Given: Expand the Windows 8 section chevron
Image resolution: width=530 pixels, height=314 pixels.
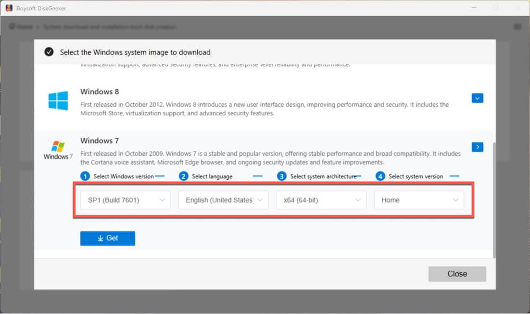Looking at the screenshot, I should [x=477, y=98].
